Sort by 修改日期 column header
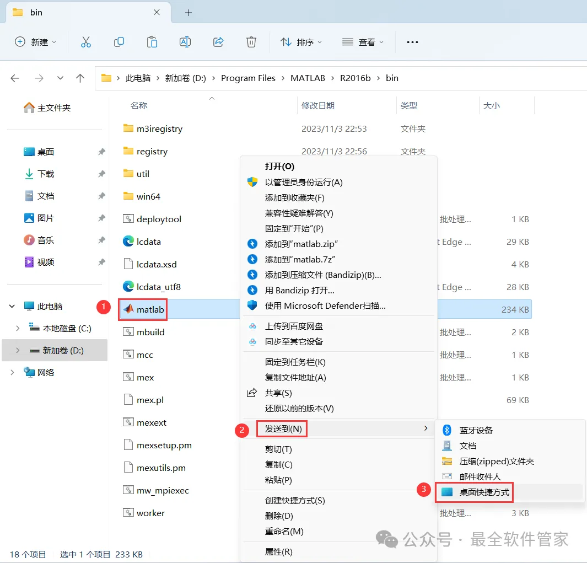 (318, 106)
